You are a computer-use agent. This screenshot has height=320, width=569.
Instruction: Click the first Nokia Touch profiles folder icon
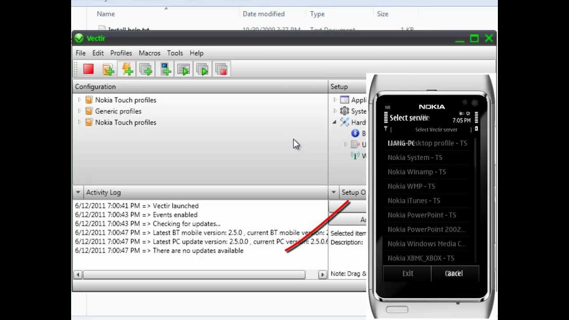(89, 100)
